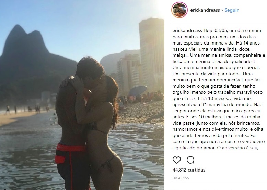The height and width of the screenshot is (190, 267).
Task: Click erickandreass username at caption start
Action: 187,31
